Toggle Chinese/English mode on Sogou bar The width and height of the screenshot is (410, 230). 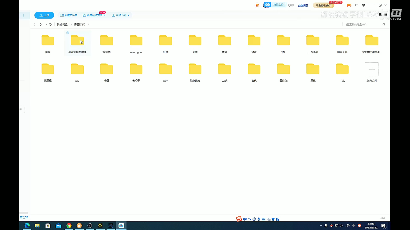pyautogui.click(x=245, y=219)
